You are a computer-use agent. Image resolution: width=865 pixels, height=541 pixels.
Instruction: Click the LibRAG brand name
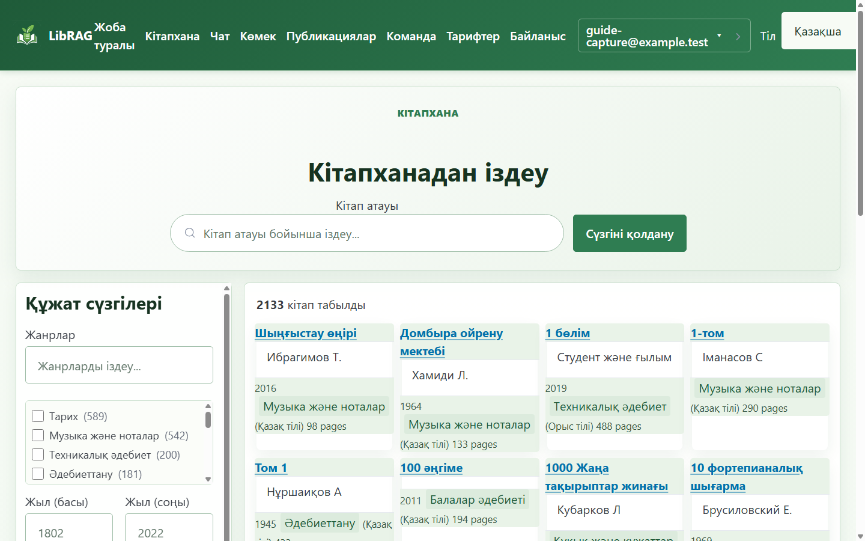(x=70, y=36)
